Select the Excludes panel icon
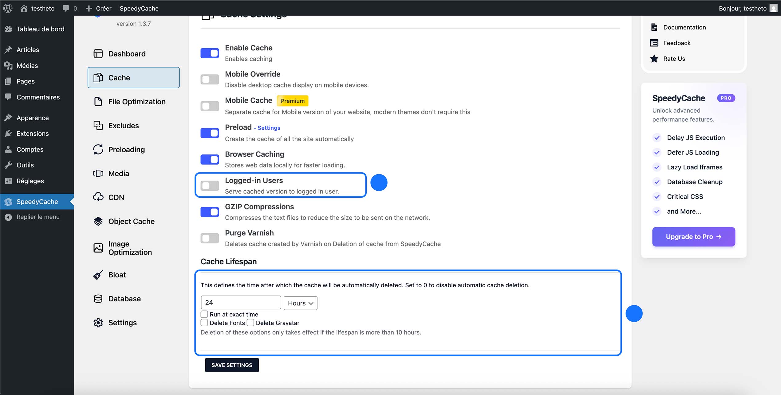Image resolution: width=781 pixels, height=395 pixels. (98, 125)
